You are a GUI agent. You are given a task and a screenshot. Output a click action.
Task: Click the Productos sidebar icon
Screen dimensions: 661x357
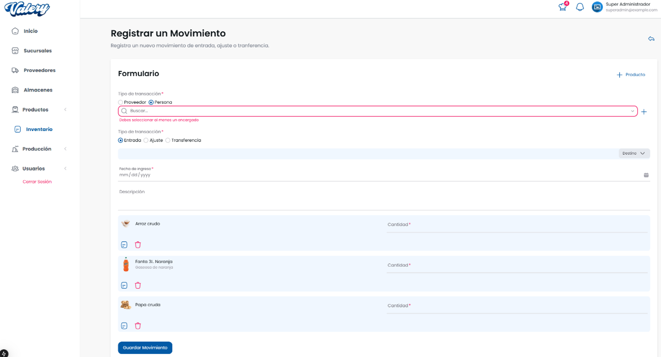point(15,110)
